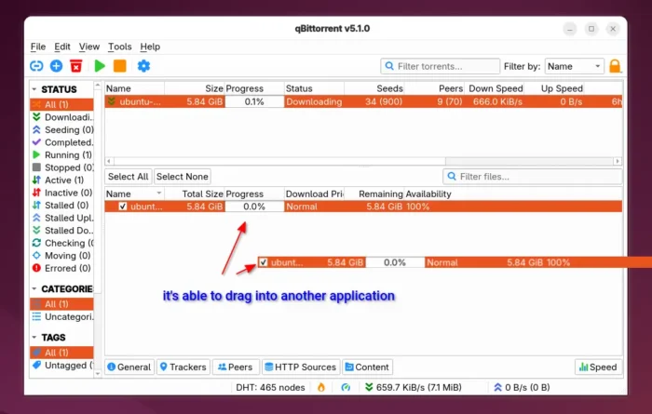
Task: Click the add torrent link toolbar icon
Action: [x=36, y=66]
